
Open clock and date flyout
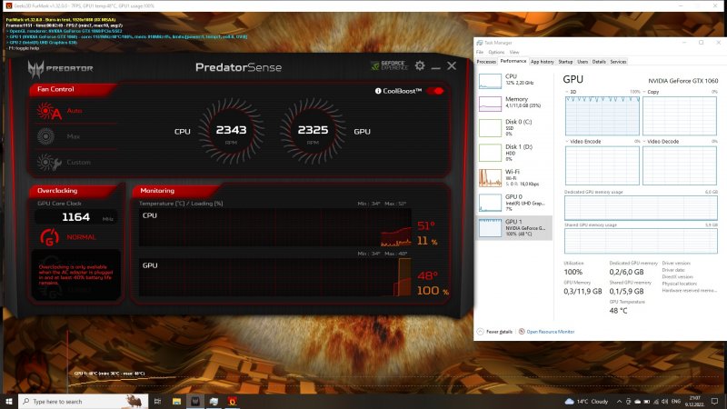694,401
